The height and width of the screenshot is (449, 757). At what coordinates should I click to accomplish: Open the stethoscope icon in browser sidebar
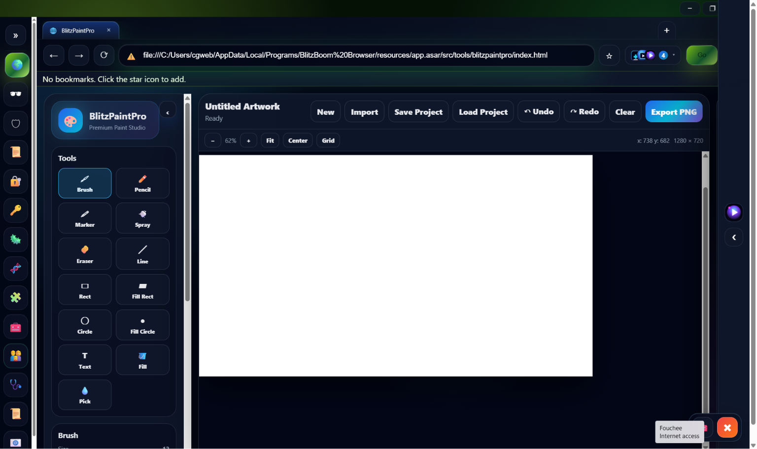16,385
